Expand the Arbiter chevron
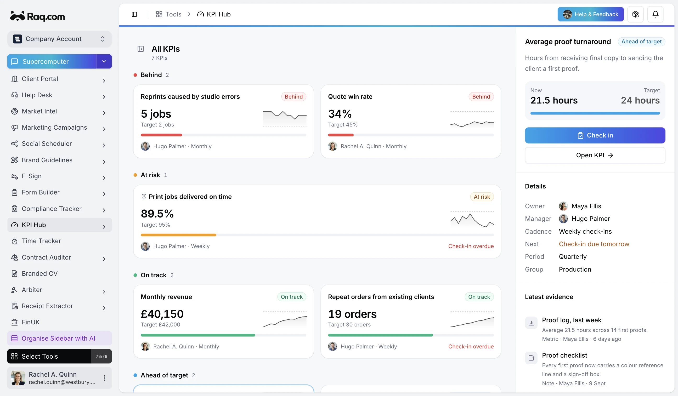This screenshot has width=678, height=396. (104, 291)
